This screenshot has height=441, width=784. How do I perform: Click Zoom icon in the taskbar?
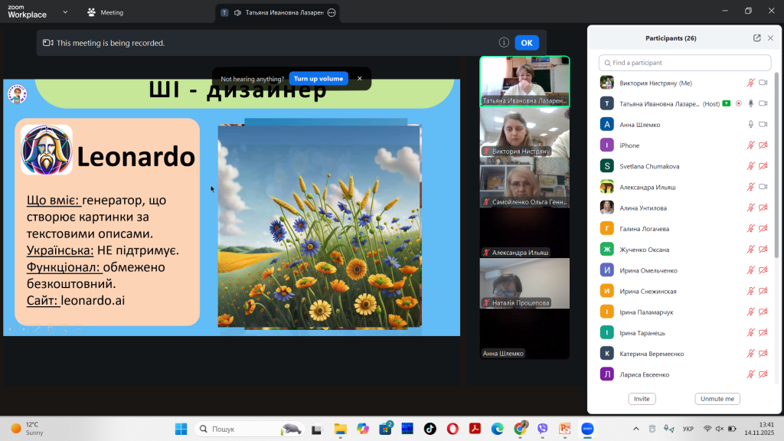click(x=588, y=428)
